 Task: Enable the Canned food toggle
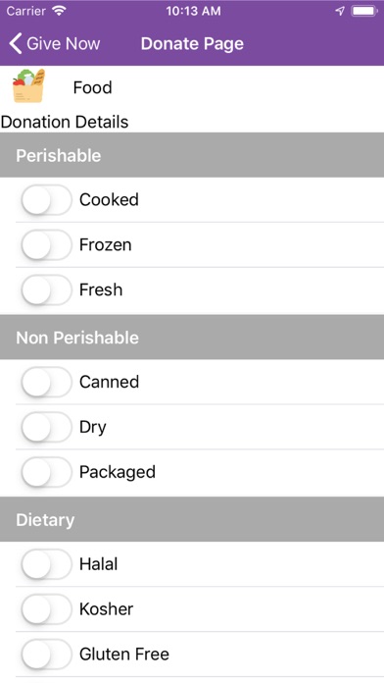click(x=46, y=382)
